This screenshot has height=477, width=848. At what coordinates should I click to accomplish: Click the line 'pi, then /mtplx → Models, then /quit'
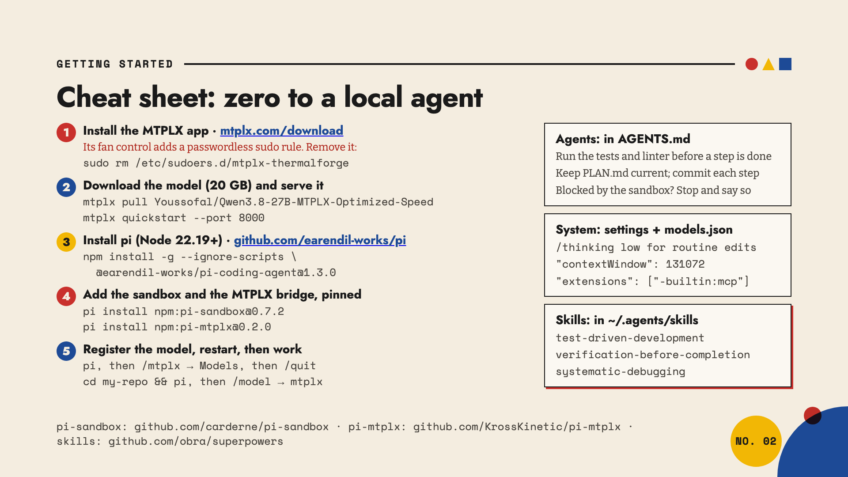coord(199,366)
